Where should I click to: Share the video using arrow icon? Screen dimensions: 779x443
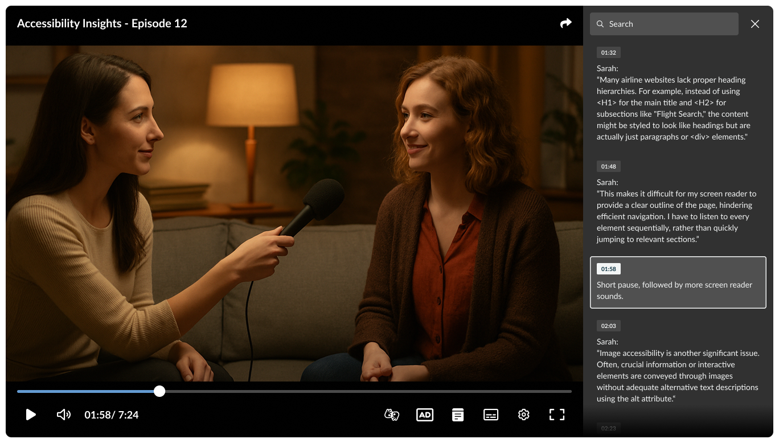565,23
